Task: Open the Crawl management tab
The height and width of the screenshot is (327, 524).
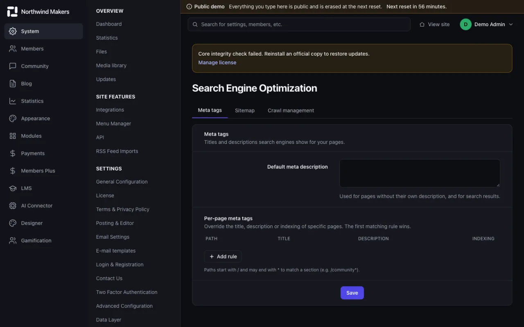Action: tap(291, 110)
